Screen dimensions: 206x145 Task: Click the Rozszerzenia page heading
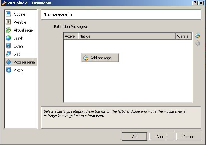(x=58, y=15)
